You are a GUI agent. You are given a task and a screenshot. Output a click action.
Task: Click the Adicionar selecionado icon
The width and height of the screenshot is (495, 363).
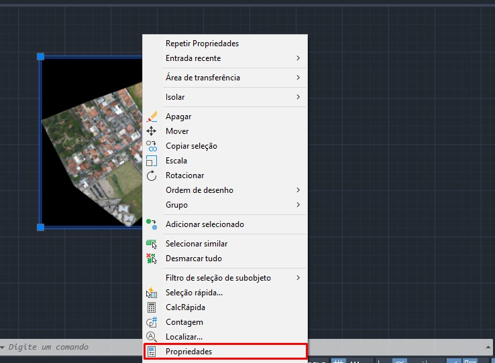coord(152,224)
